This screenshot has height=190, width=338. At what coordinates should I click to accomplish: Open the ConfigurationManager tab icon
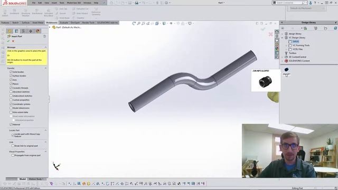(23, 31)
